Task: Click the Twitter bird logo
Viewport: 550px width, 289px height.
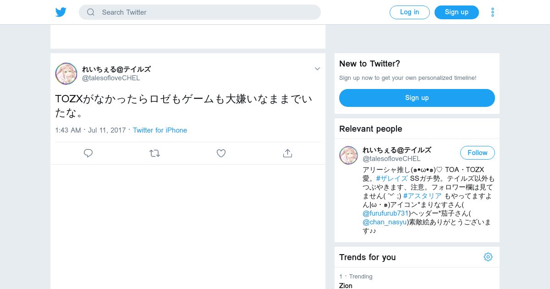Action: click(x=61, y=12)
